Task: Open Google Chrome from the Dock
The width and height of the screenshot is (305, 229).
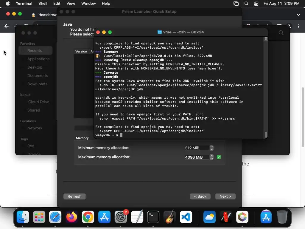Action: (88, 217)
